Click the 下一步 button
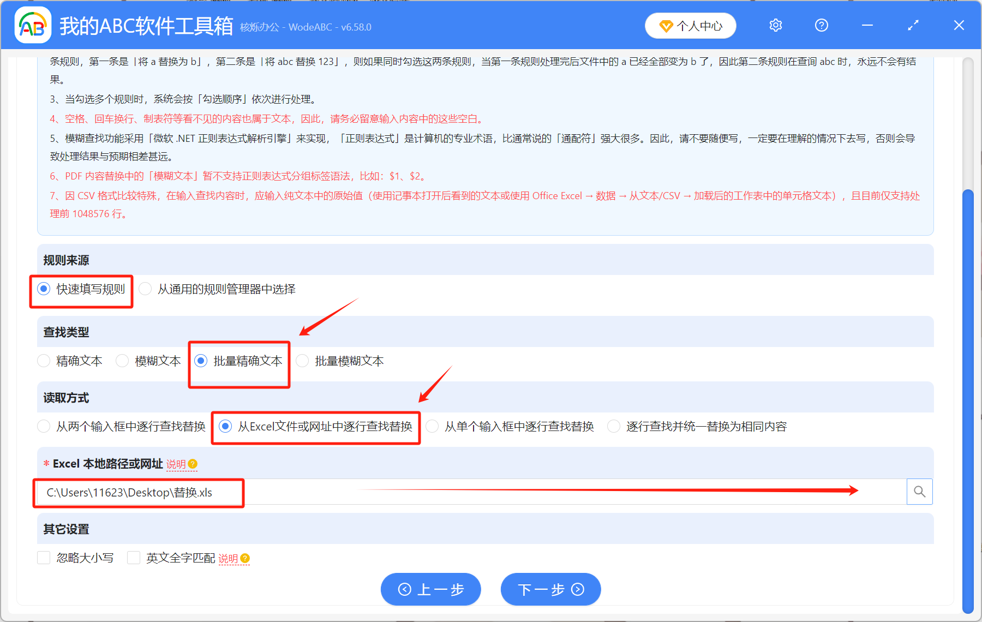The height and width of the screenshot is (622, 982). pos(550,589)
